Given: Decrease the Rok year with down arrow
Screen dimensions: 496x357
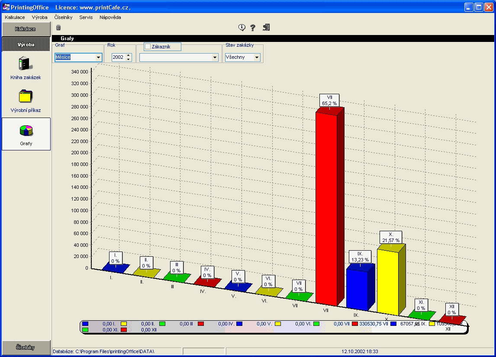Looking at the screenshot, I should click(x=128, y=59).
